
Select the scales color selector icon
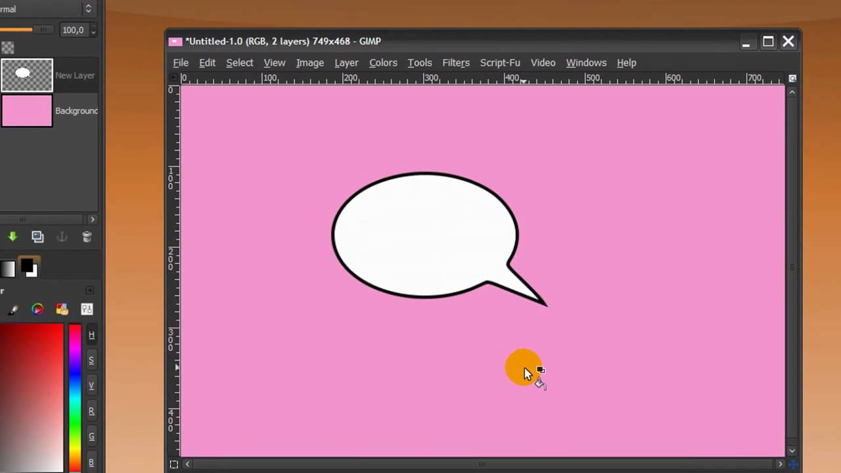[87, 309]
